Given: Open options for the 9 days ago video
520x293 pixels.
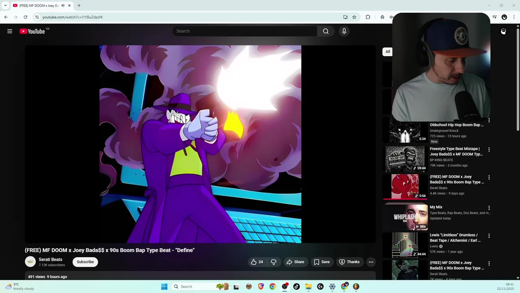Looking at the screenshot, I should (x=489, y=177).
